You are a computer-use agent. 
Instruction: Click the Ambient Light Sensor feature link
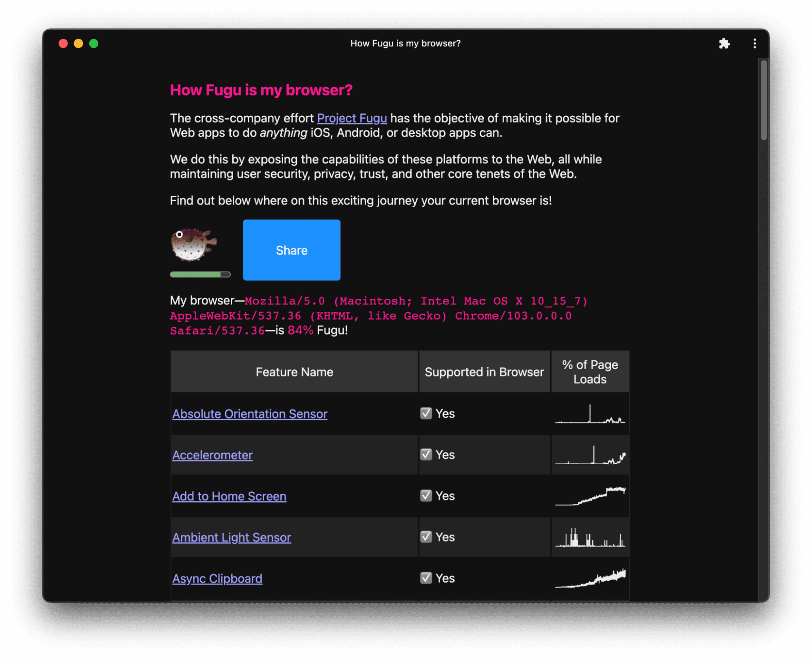pyautogui.click(x=231, y=537)
